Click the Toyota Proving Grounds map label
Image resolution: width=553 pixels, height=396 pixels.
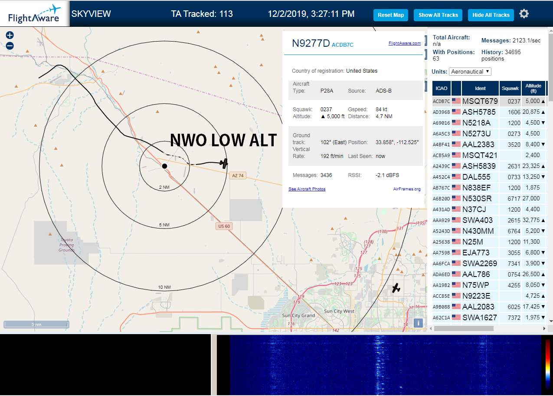pos(67,245)
